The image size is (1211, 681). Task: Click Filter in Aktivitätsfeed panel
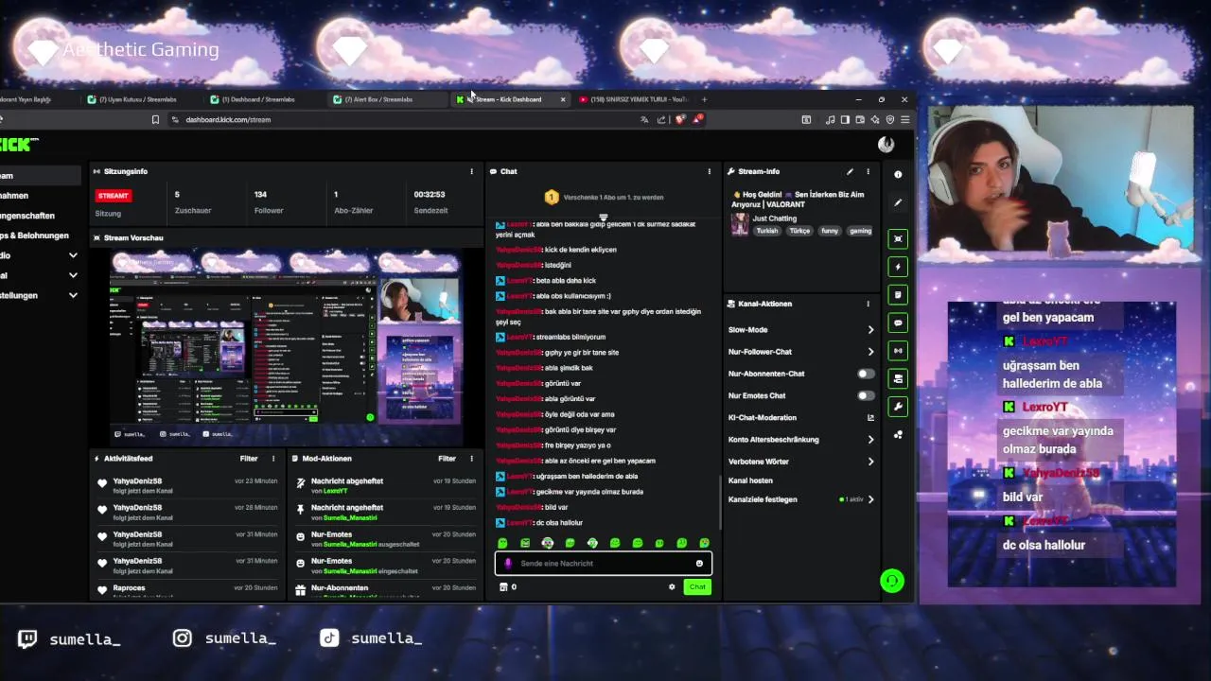(249, 459)
